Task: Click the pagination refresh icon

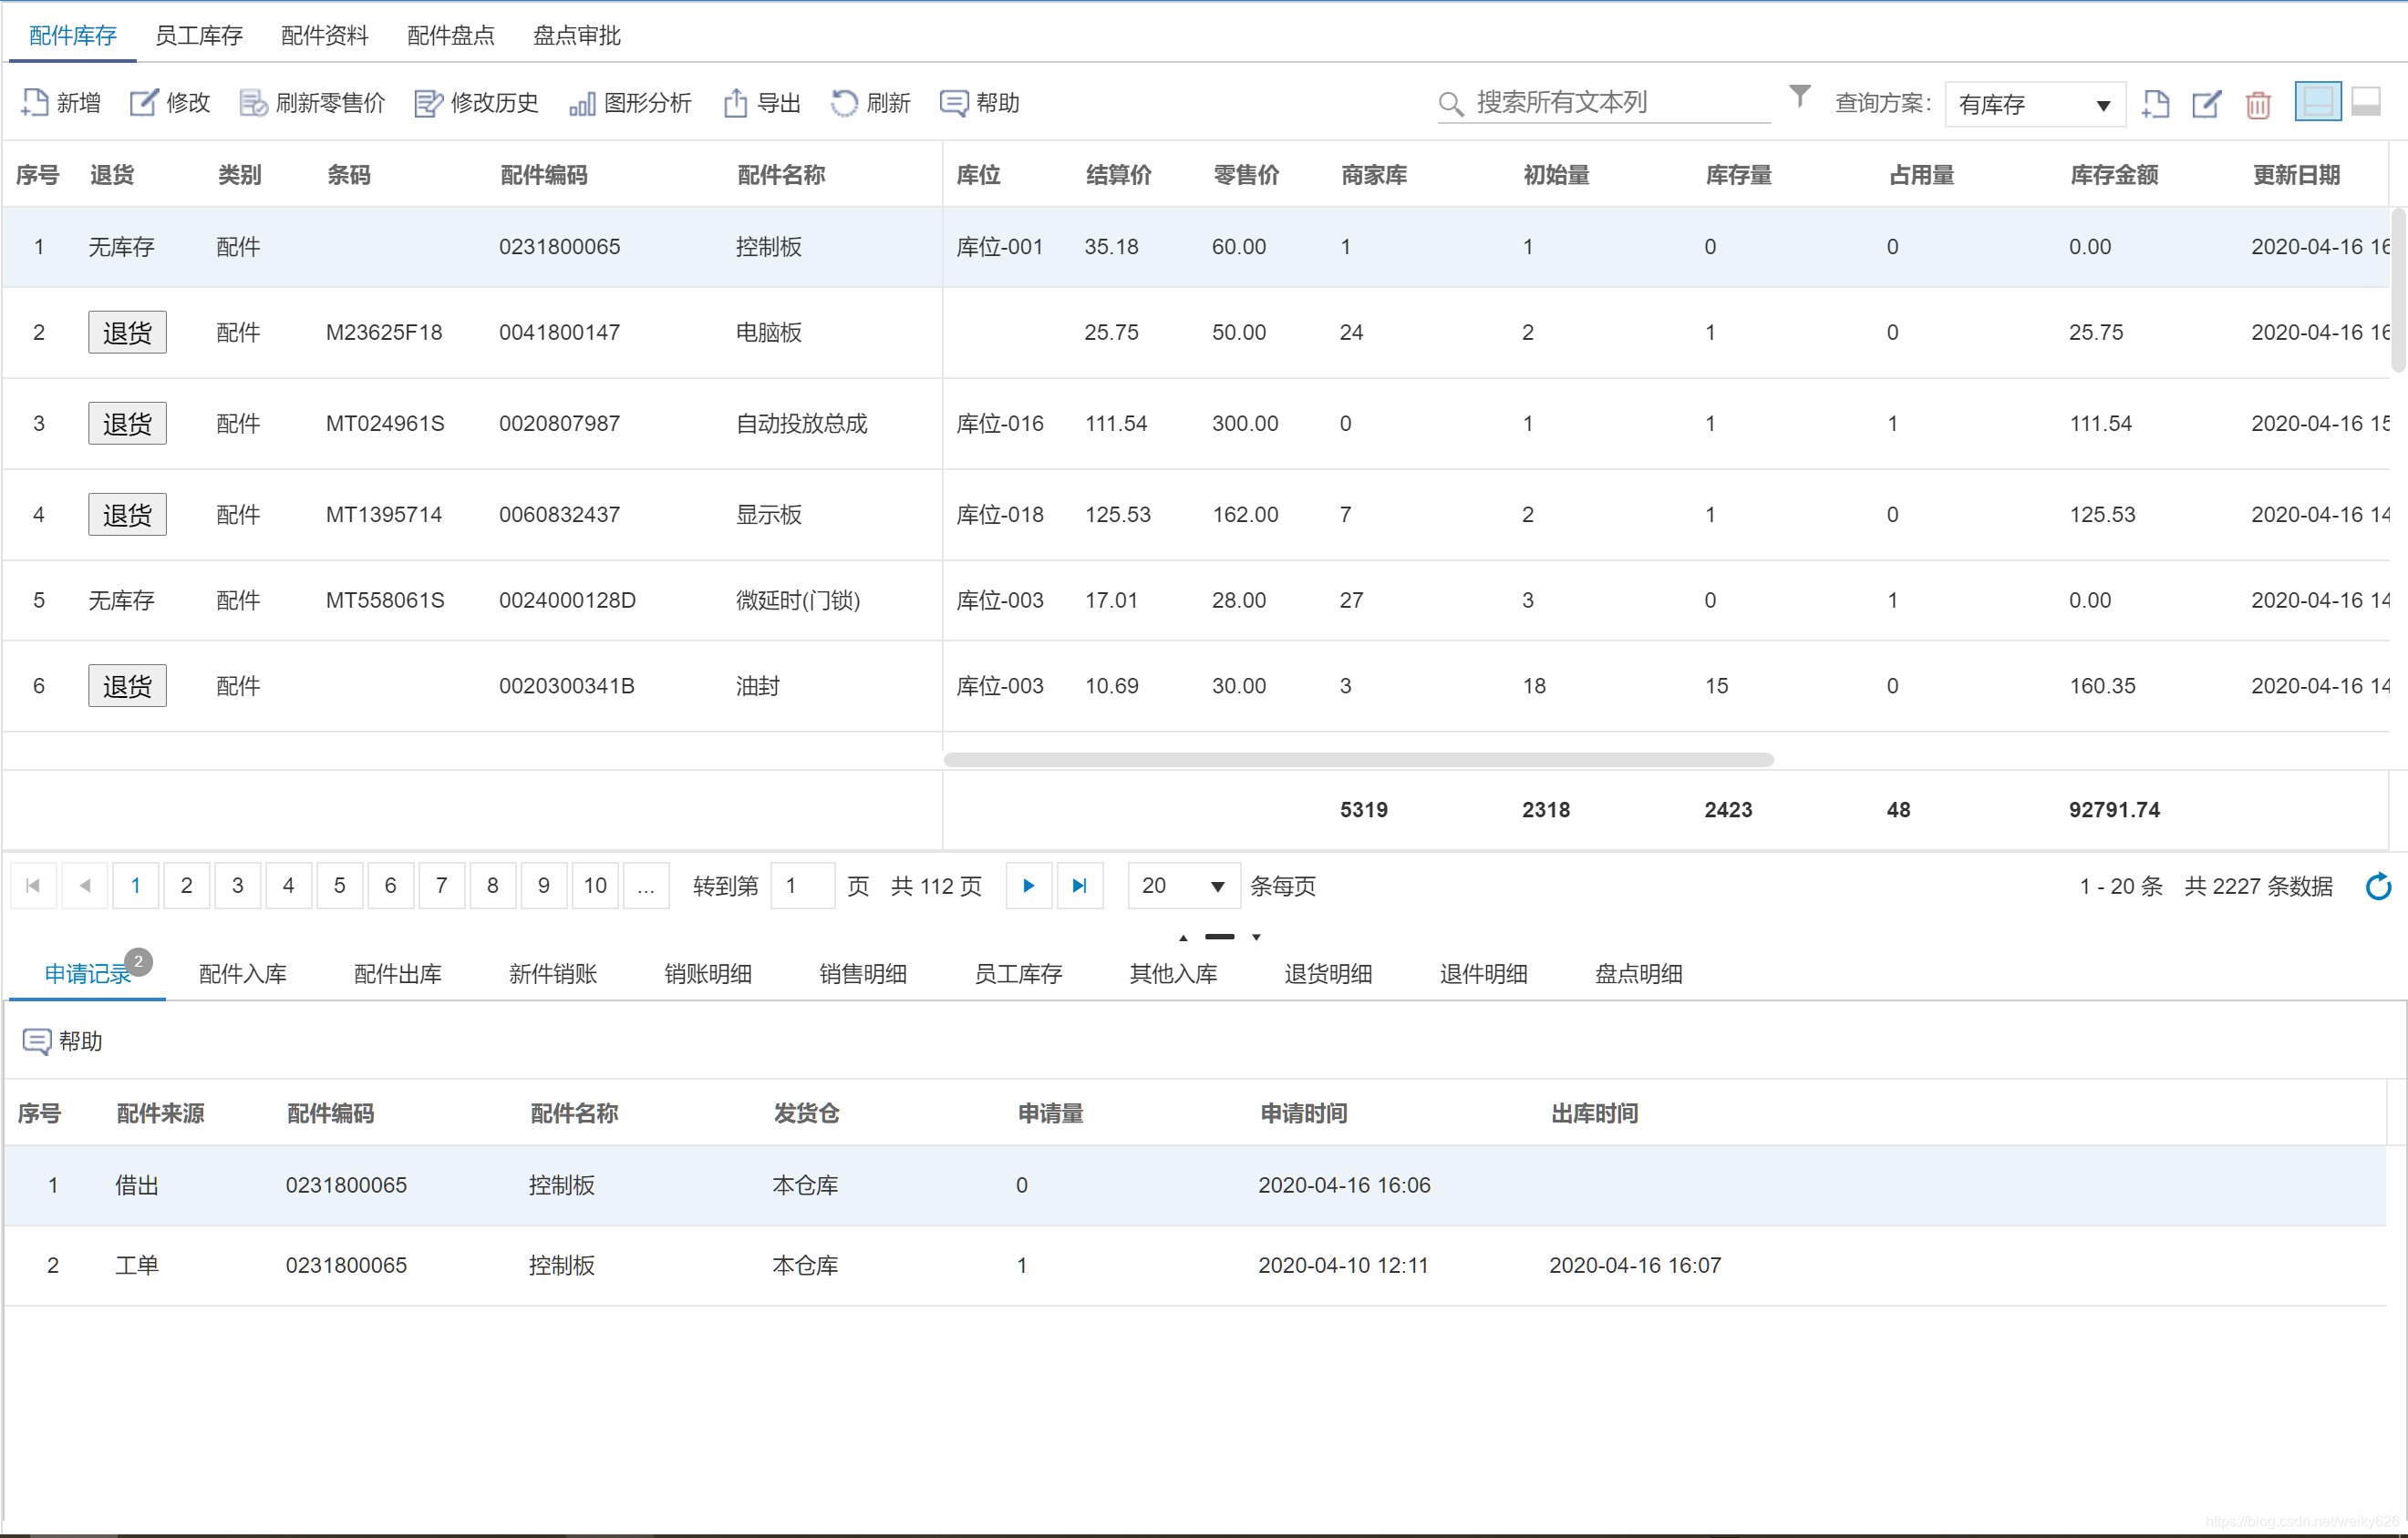Action: tap(2378, 887)
